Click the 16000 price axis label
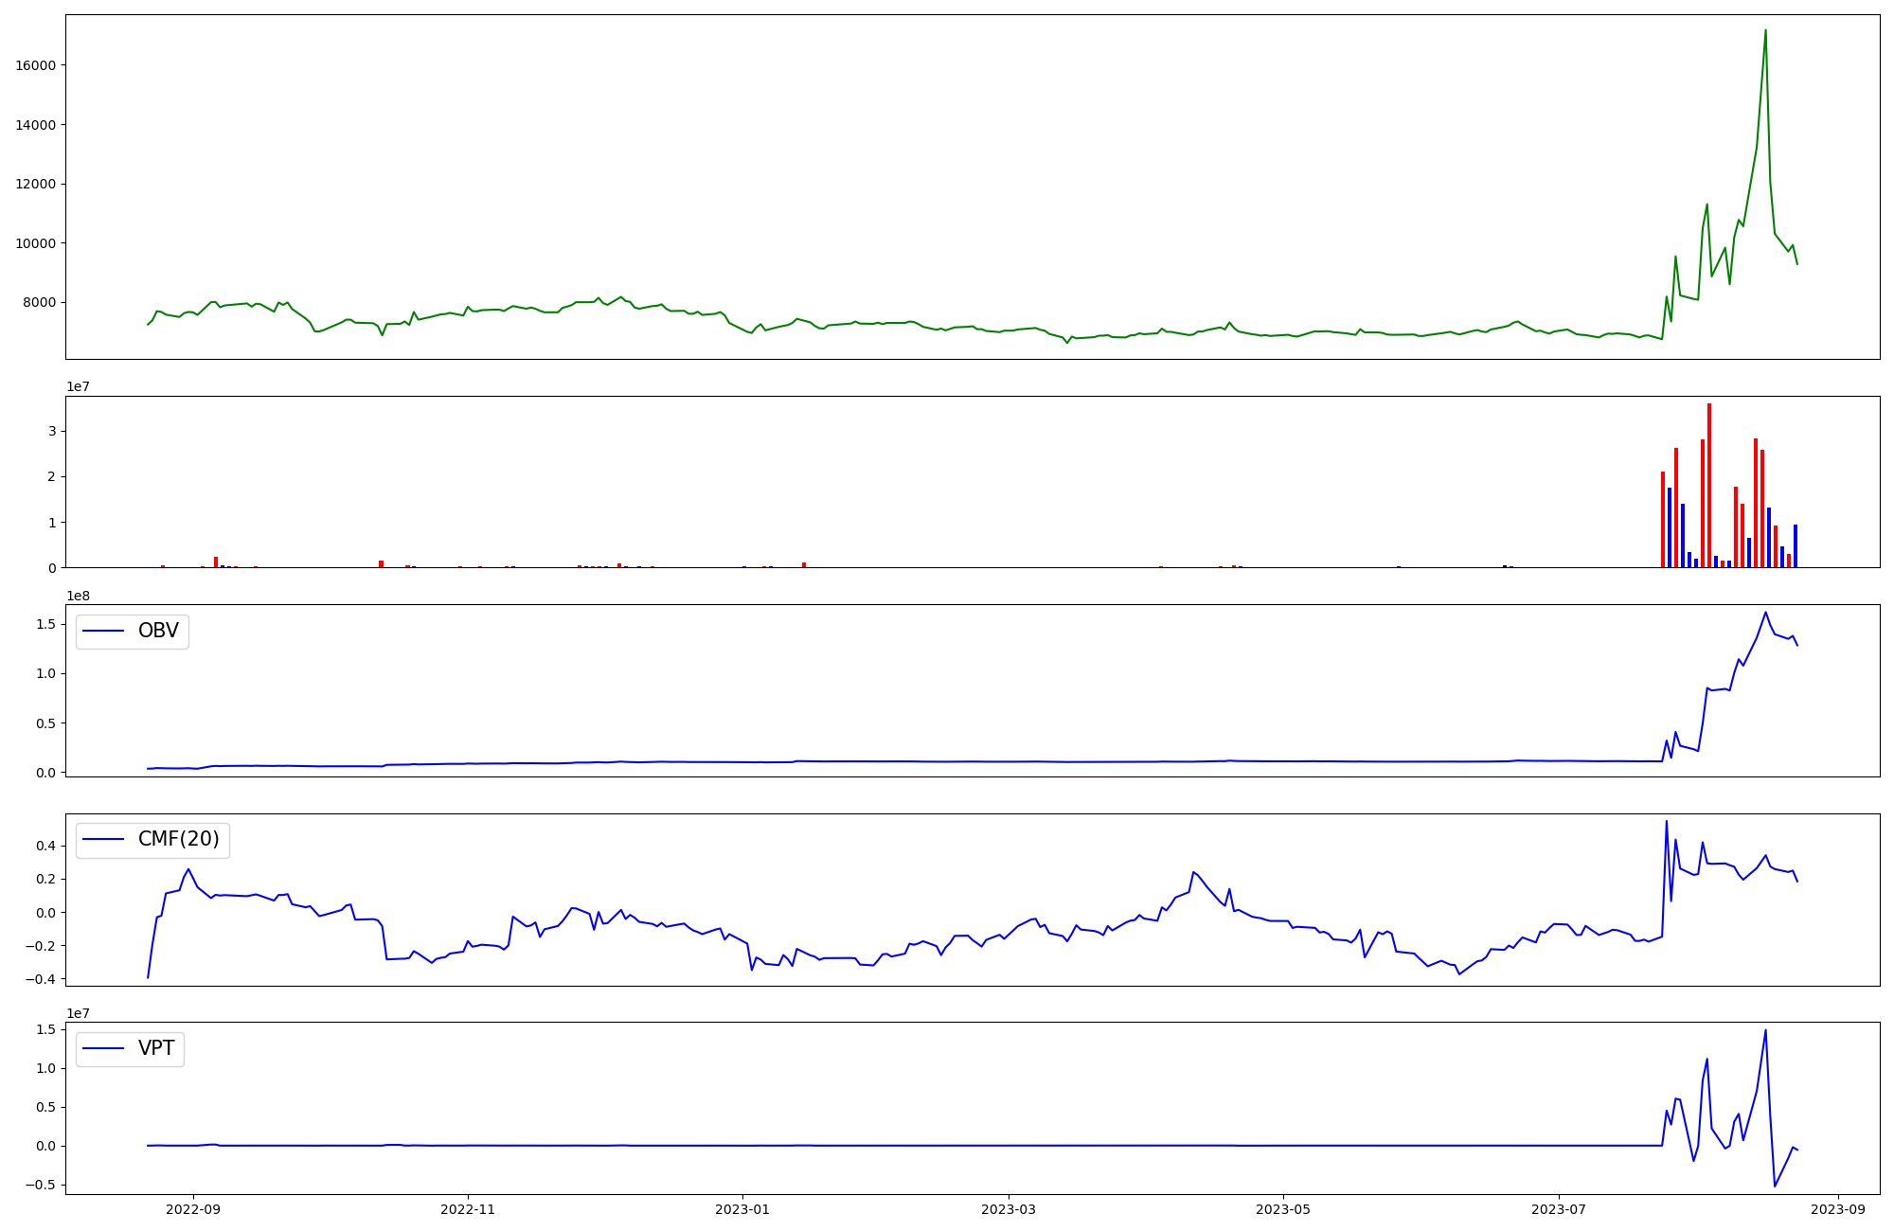The height and width of the screenshot is (1231, 1894). [x=36, y=65]
